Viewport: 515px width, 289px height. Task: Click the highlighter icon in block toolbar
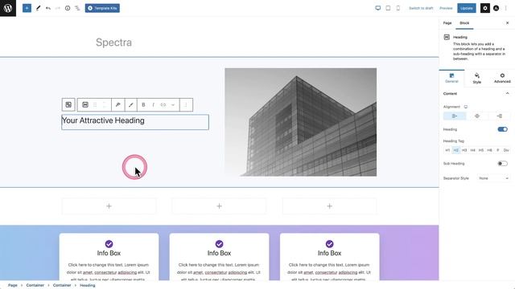pyautogui.click(x=118, y=105)
